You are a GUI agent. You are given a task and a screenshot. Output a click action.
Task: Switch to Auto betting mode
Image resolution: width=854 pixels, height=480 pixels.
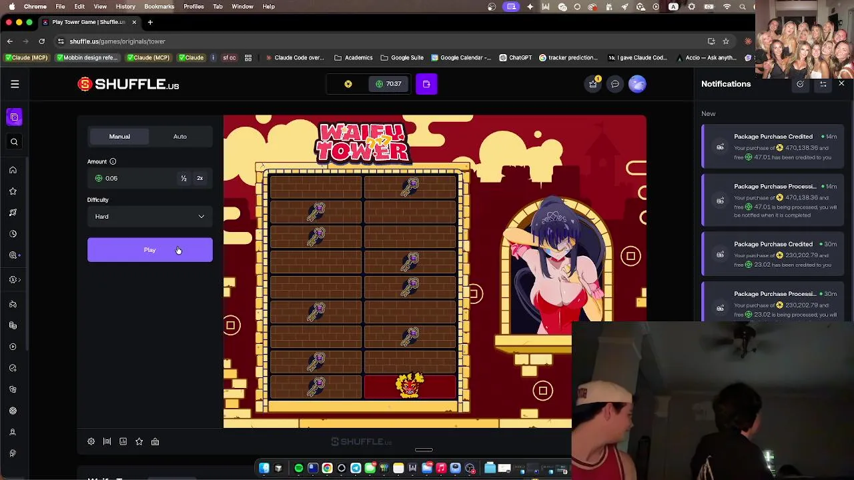(x=180, y=137)
